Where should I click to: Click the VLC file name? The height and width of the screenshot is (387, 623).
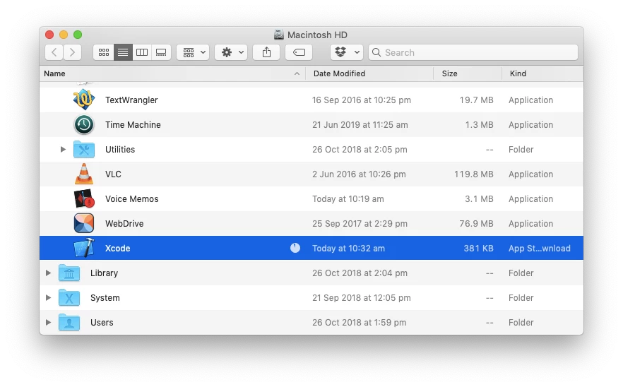pos(113,174)
